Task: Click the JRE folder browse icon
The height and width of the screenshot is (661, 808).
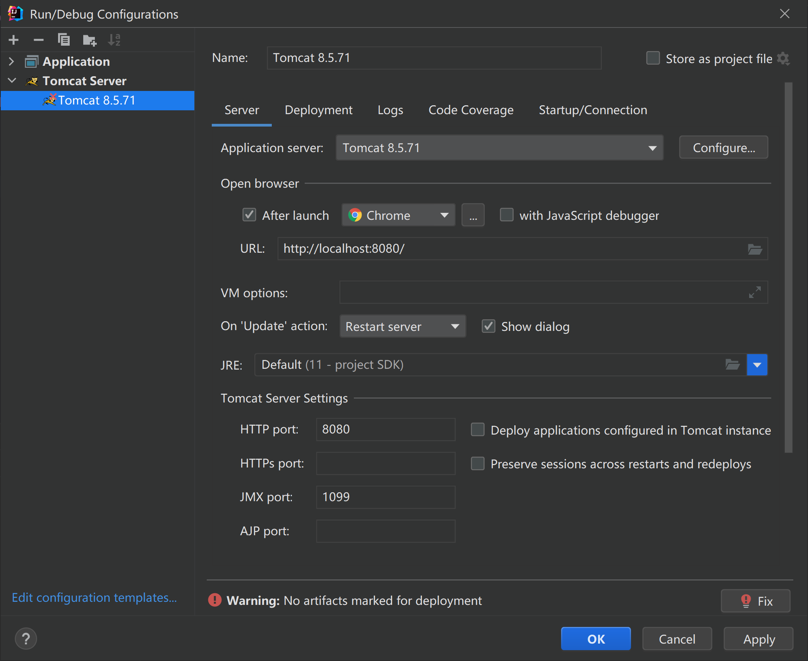Action: point(732,365)
